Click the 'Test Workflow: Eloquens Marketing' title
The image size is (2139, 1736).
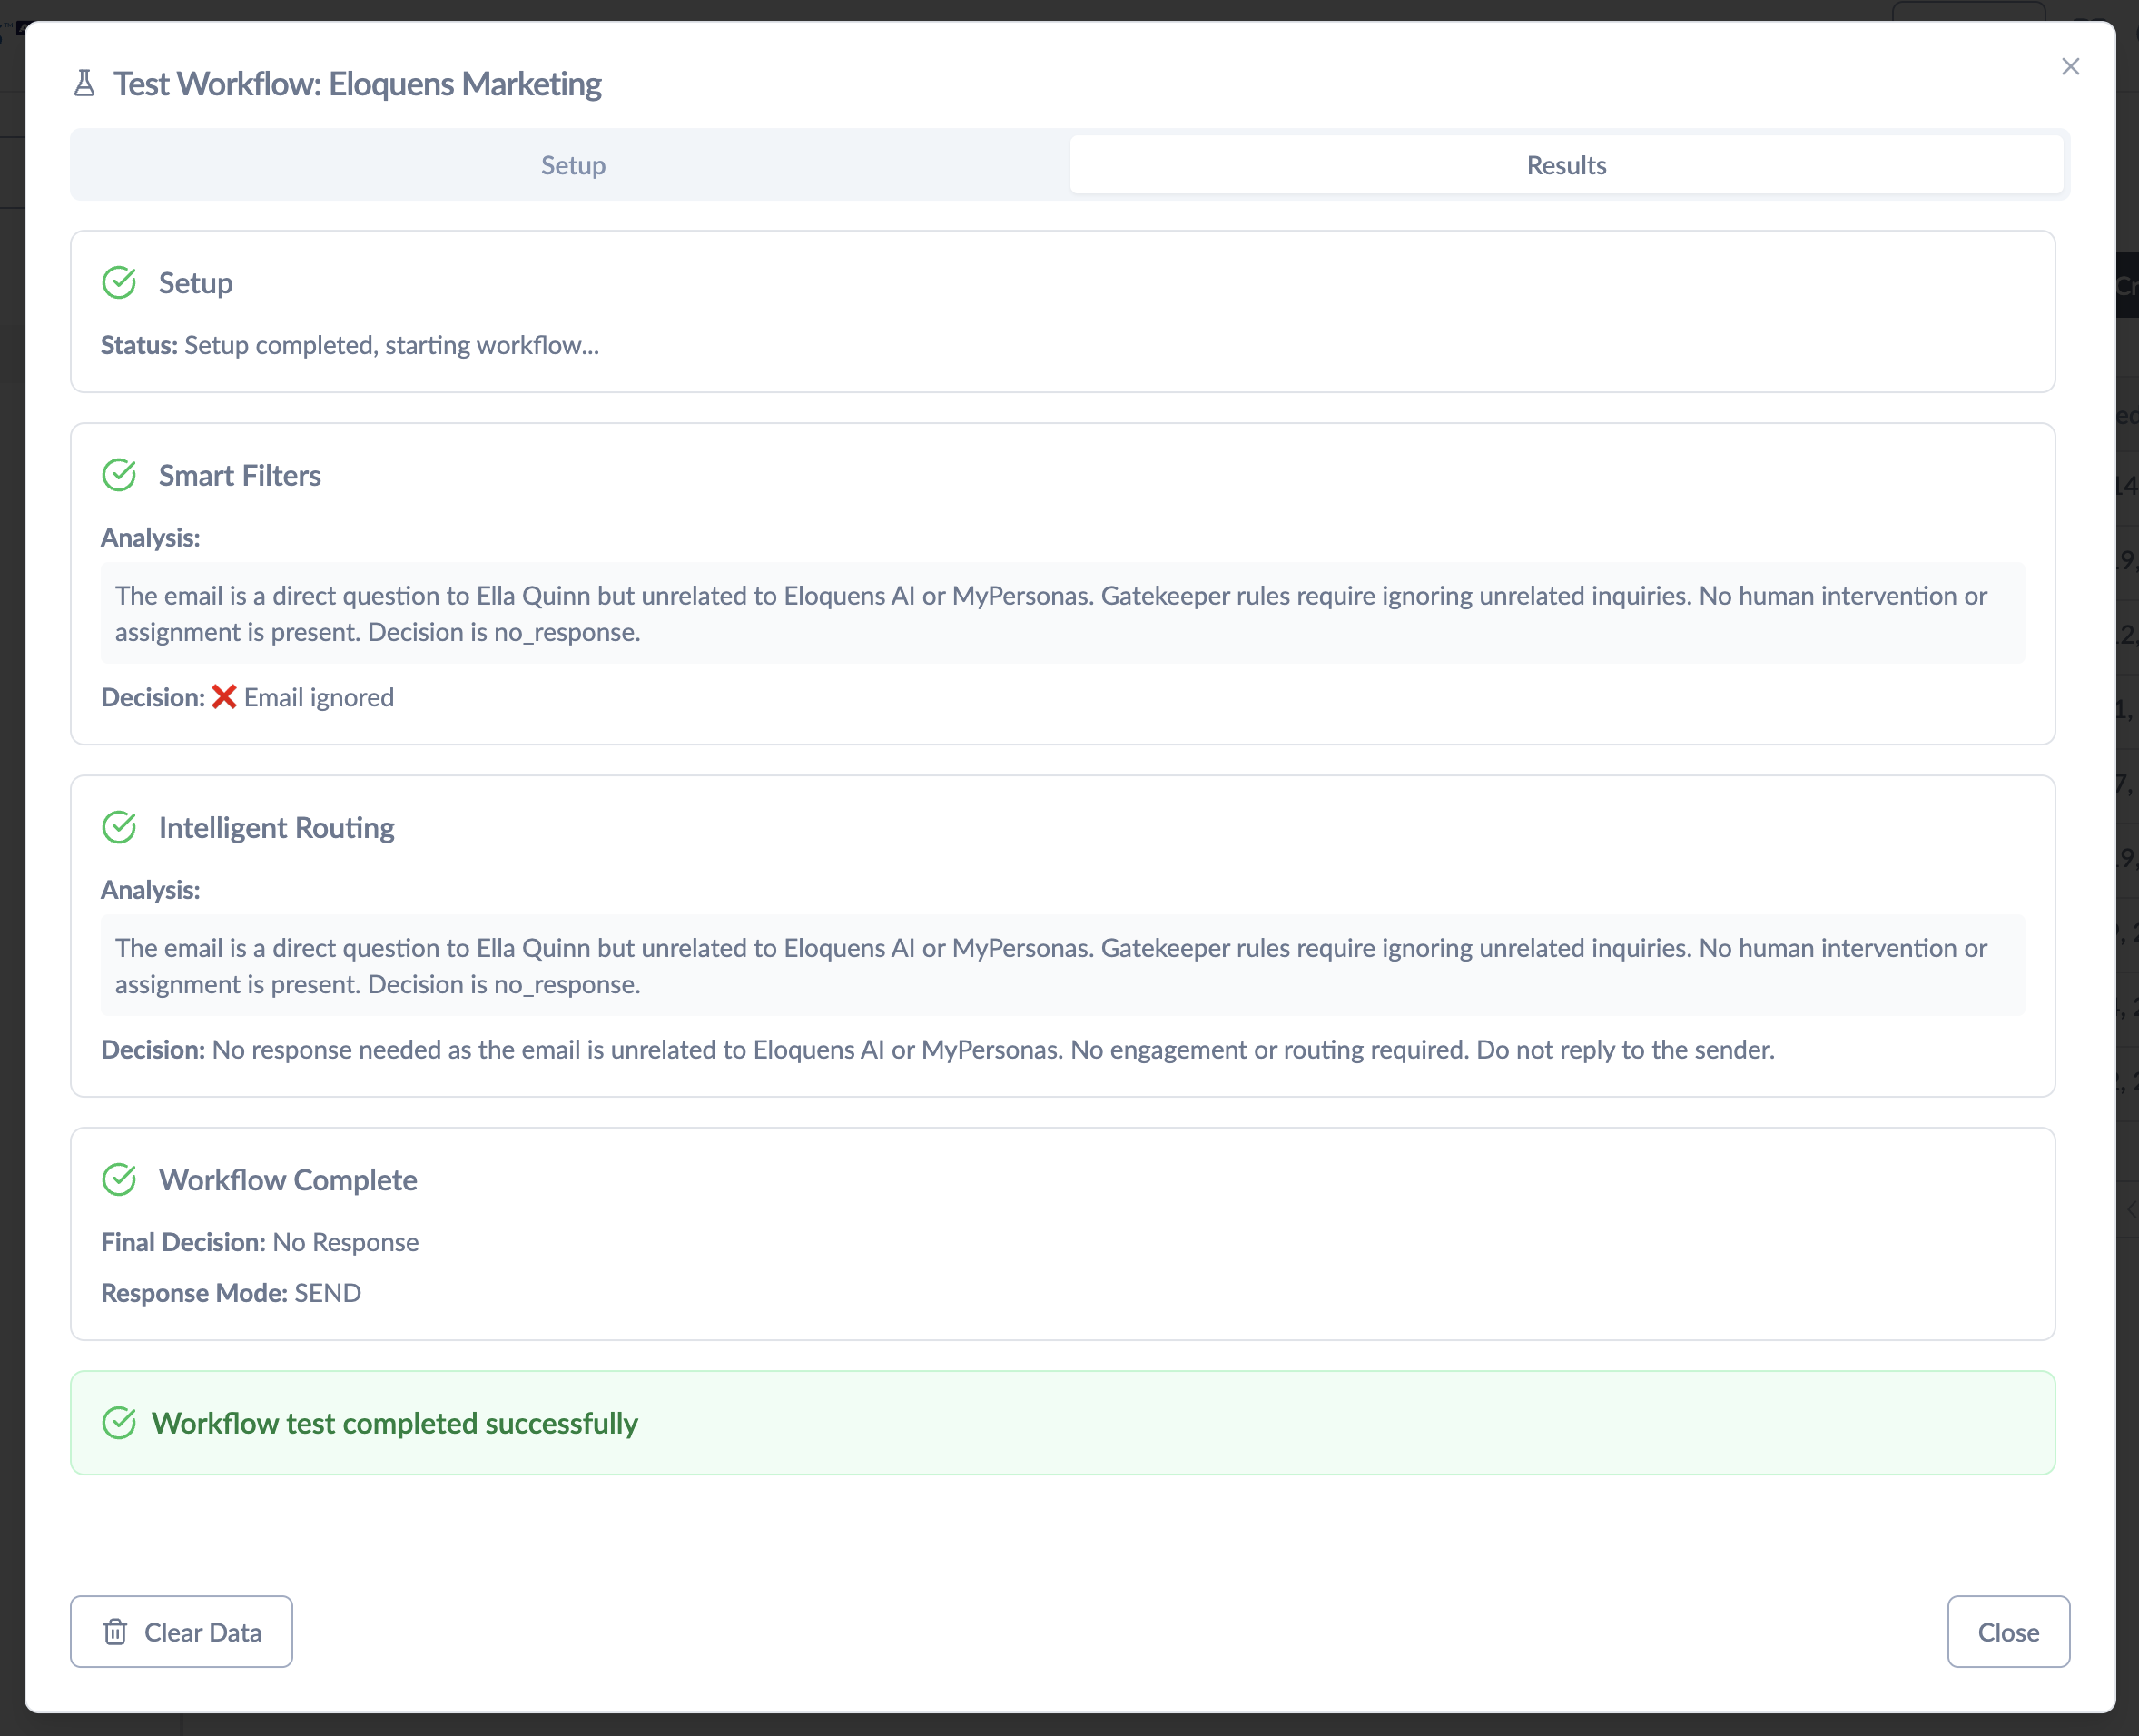coord(357,83)
